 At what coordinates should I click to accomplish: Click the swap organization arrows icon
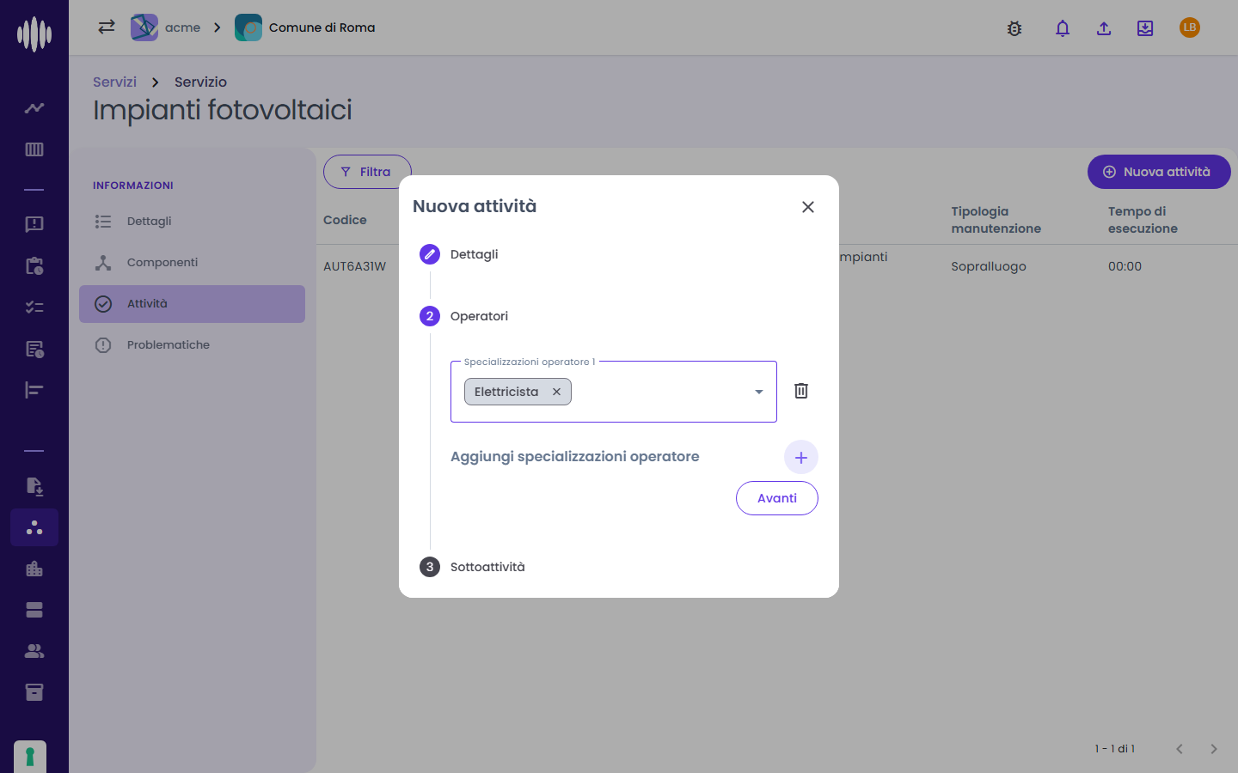107,27
